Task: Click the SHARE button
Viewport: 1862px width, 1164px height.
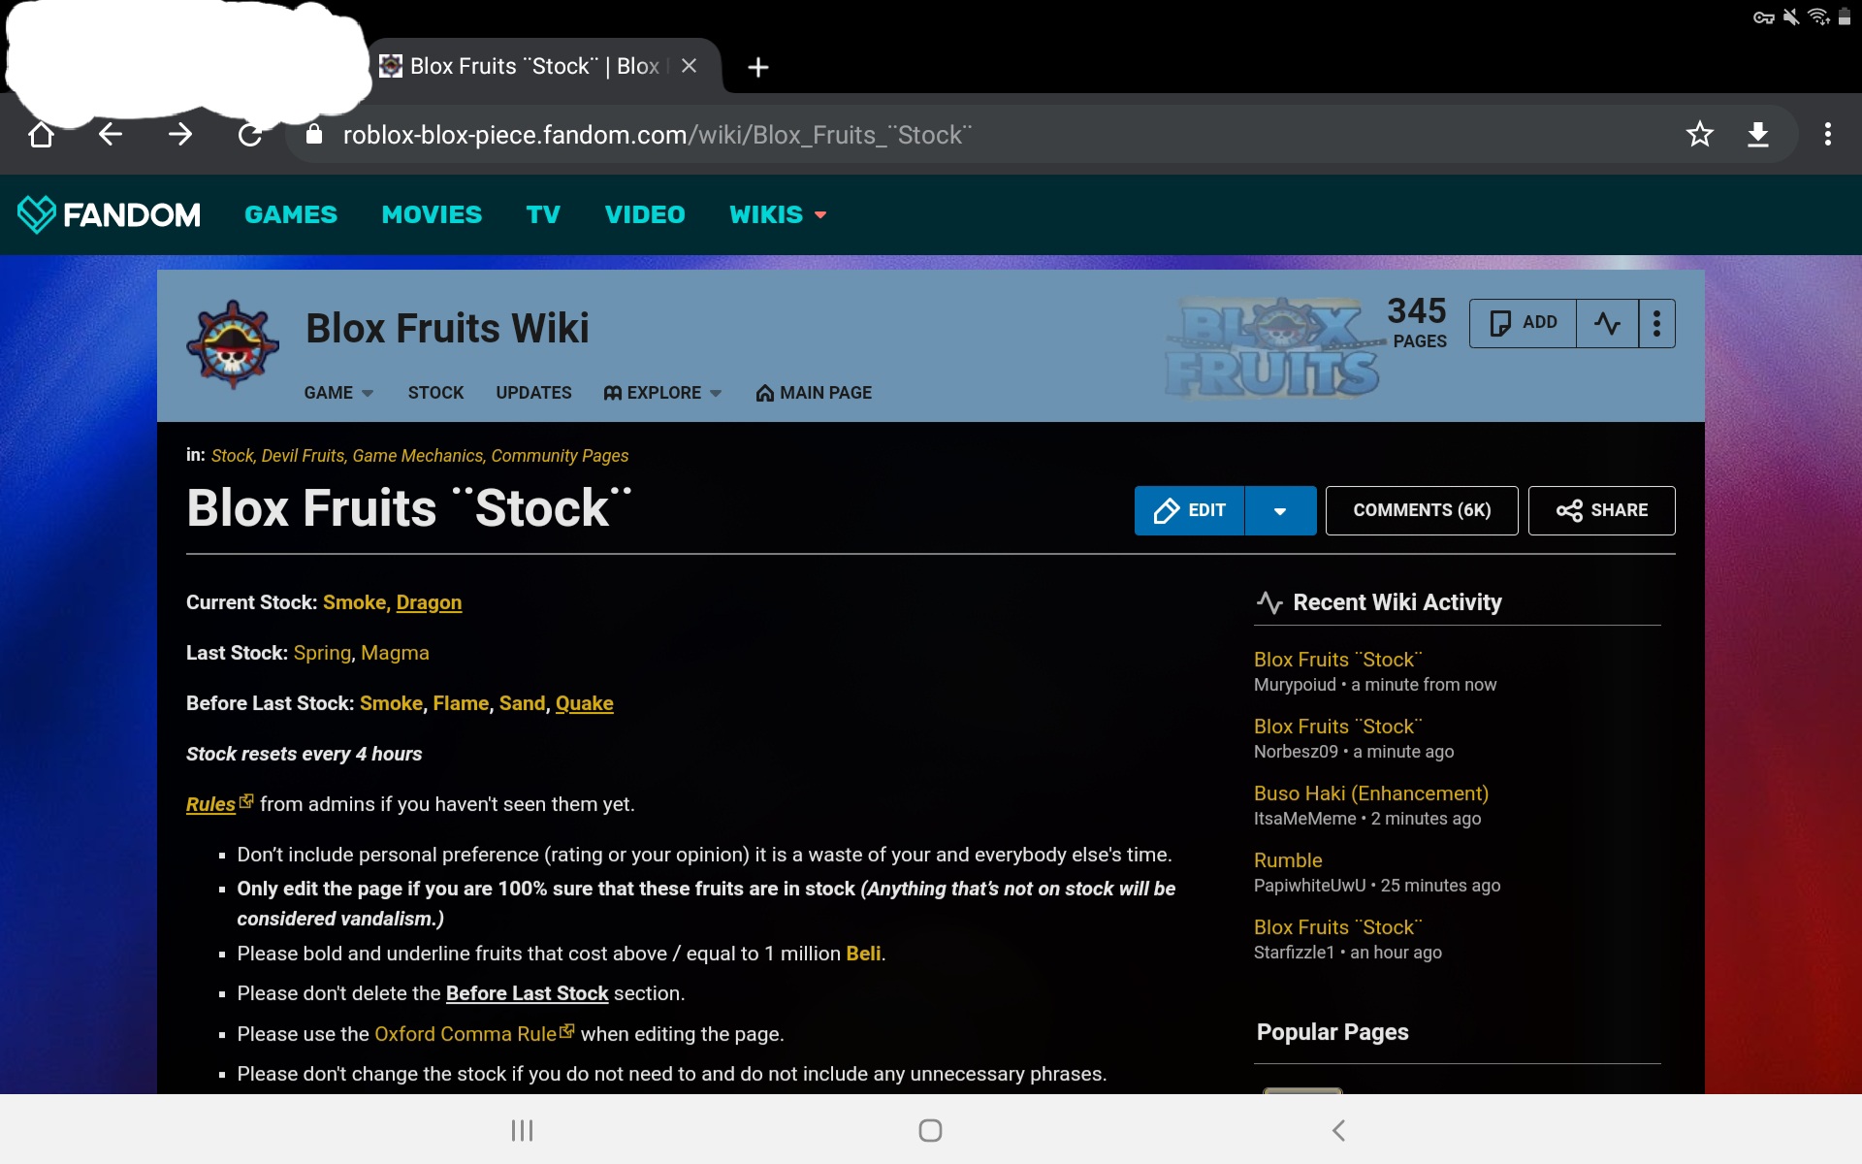Action: pyautogui.click(x=1601, y=510)
